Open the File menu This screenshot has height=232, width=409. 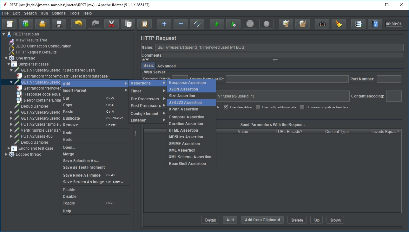click(x=5, y=13)
